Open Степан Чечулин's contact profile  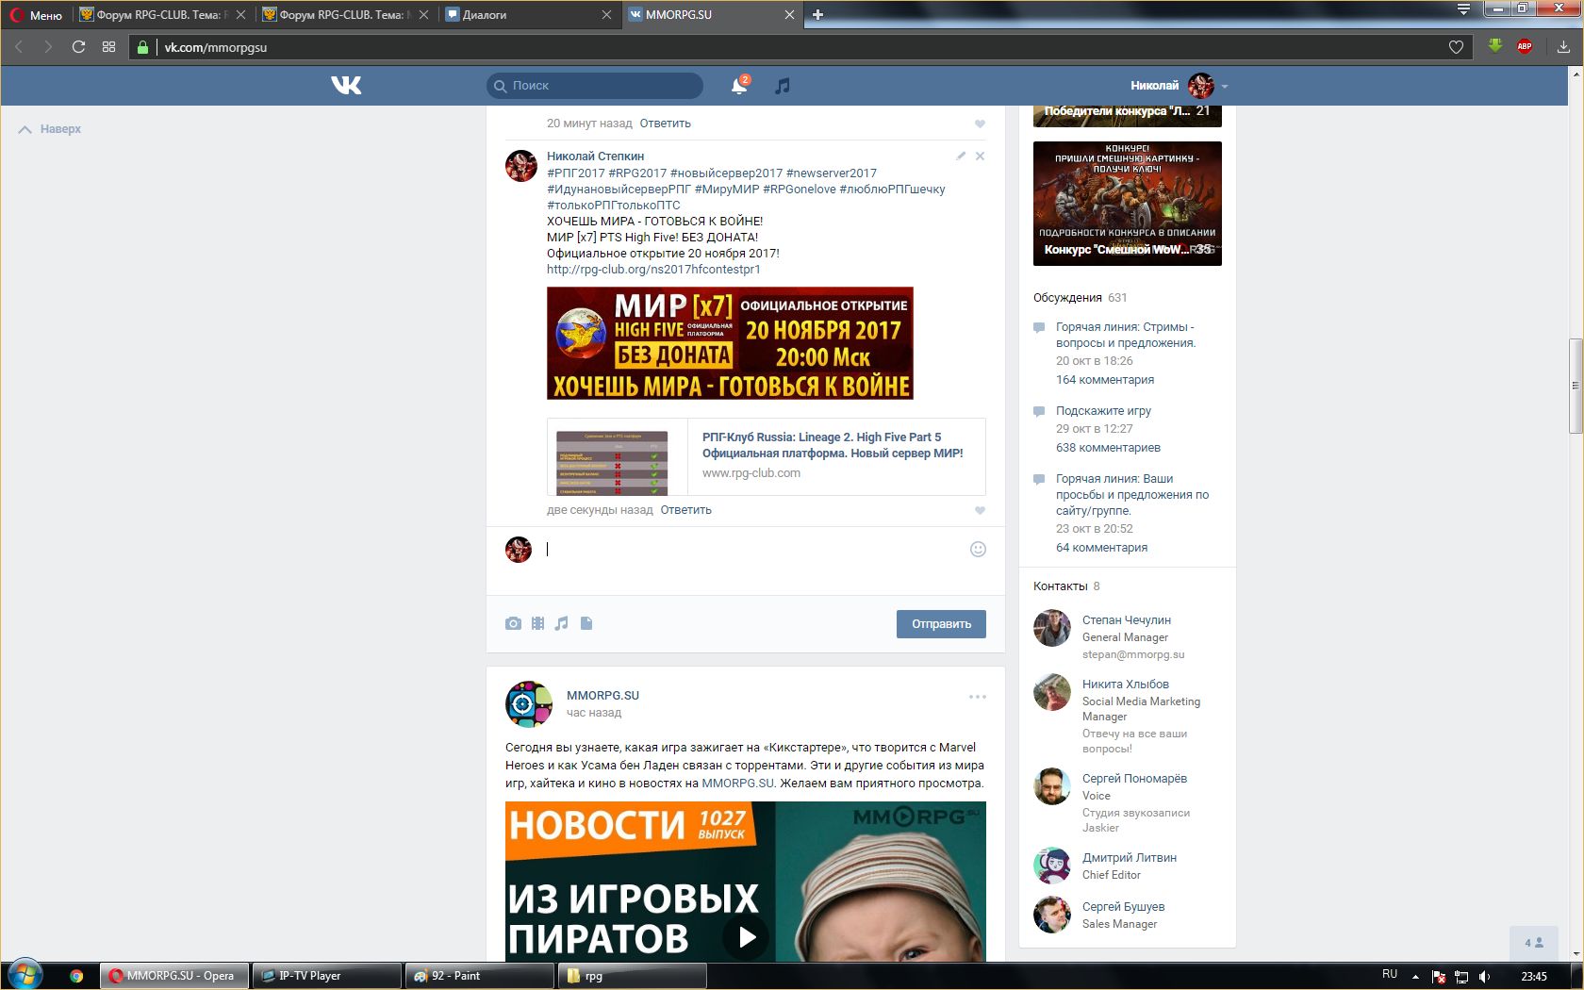(x=1127, y=620)
